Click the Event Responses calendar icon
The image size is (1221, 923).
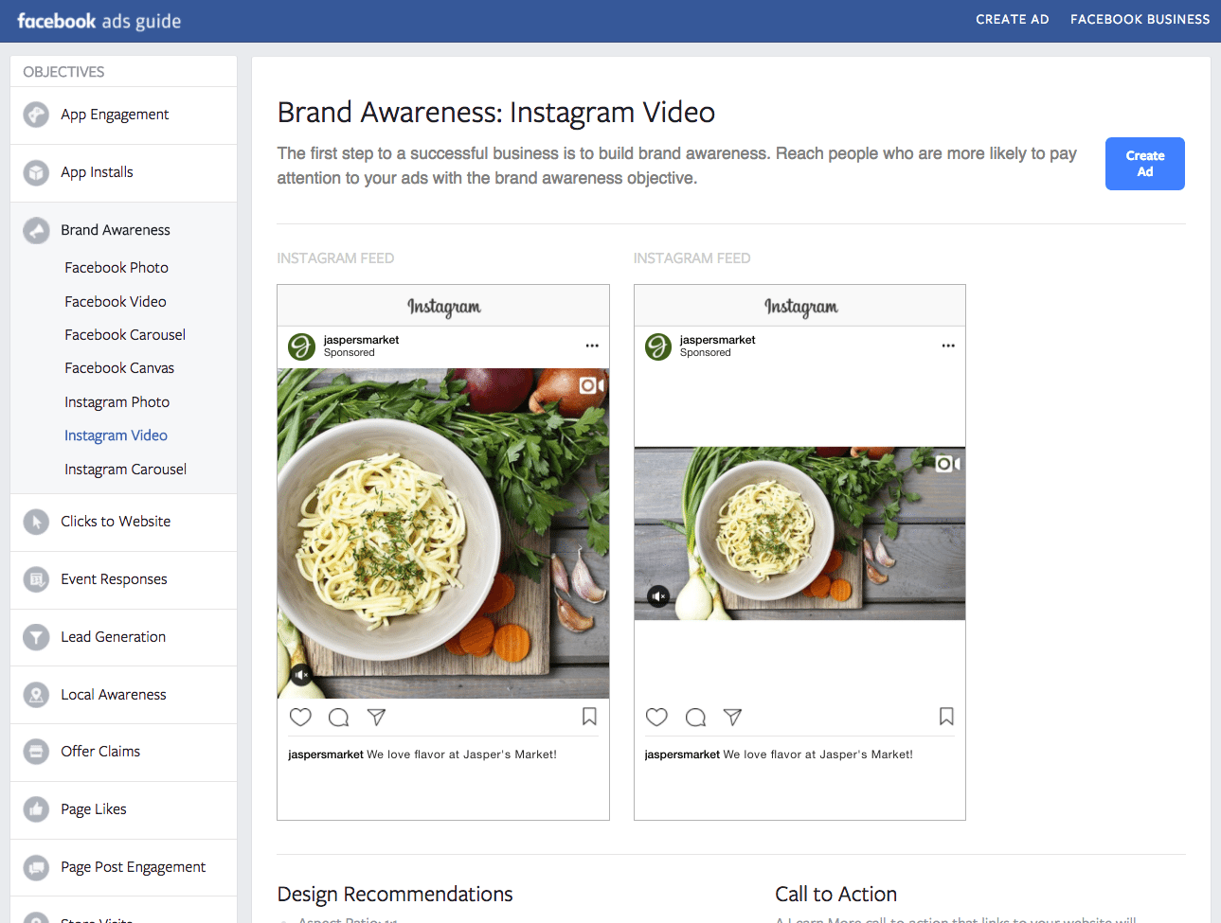tap(36, 579)
